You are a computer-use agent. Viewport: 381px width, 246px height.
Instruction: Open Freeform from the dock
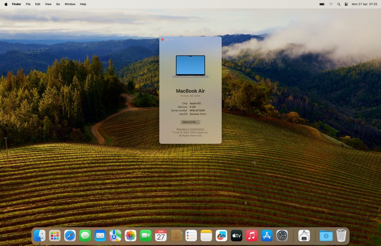(221, 236)
